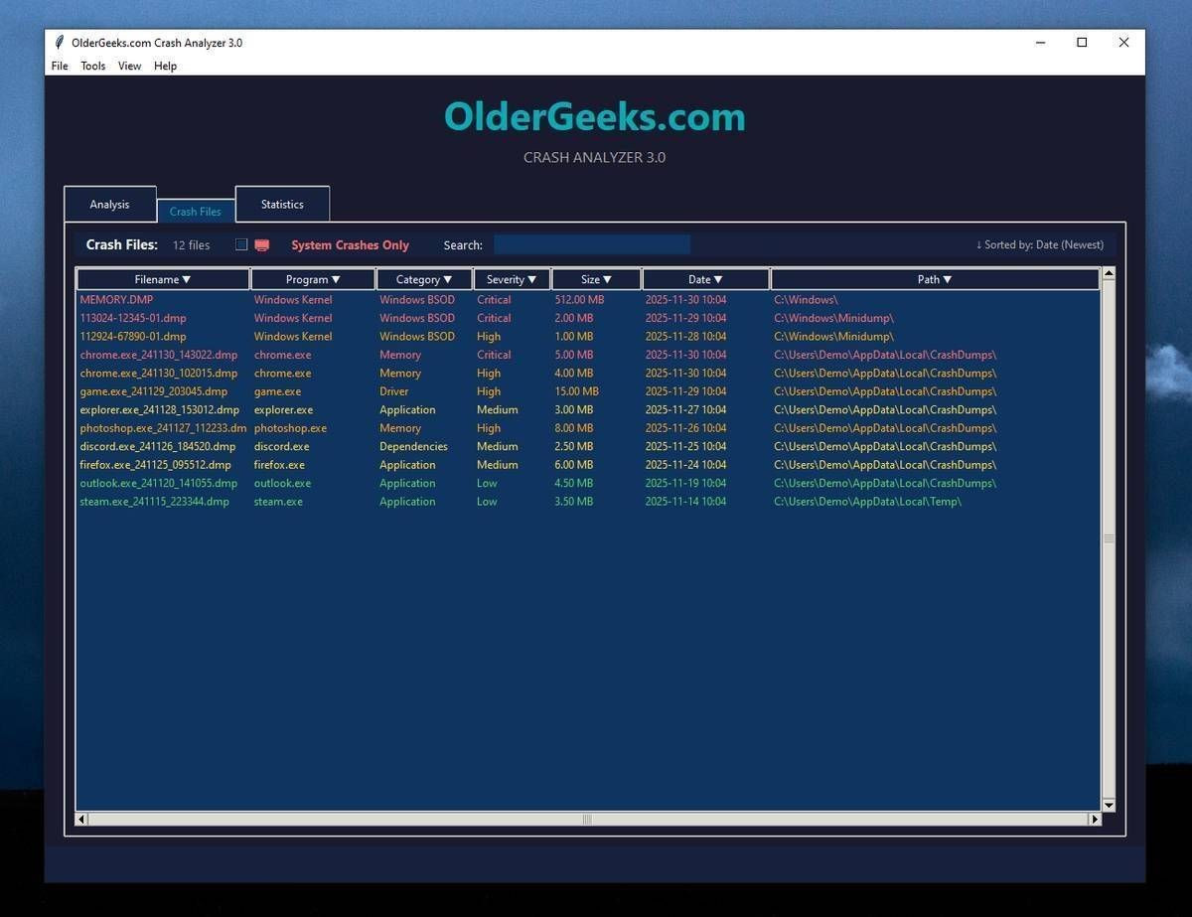
Task: Open the Help menu
Action: [x=165, y=66]
